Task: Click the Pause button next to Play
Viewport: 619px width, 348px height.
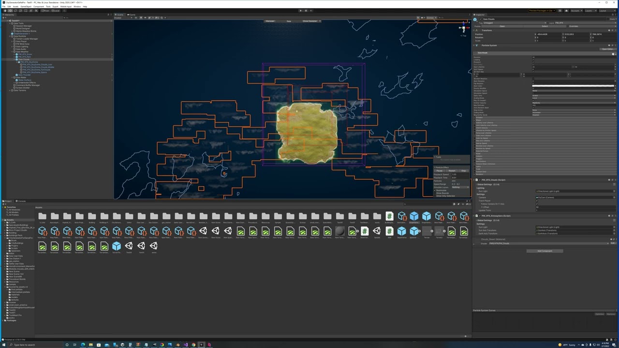Action: (x=306, y=10)
